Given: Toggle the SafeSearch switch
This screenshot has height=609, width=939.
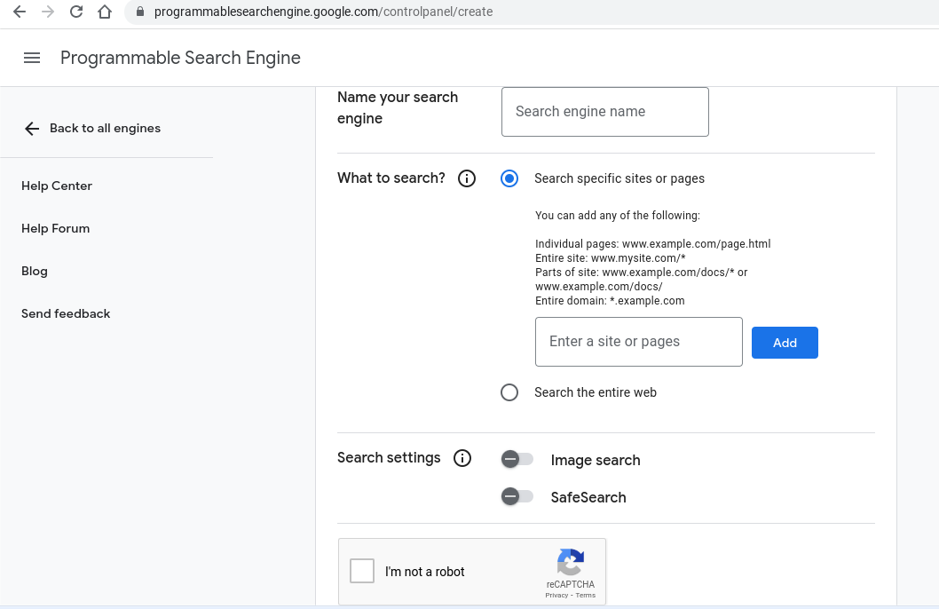Looking at the screenshot, I should [517, 496].
